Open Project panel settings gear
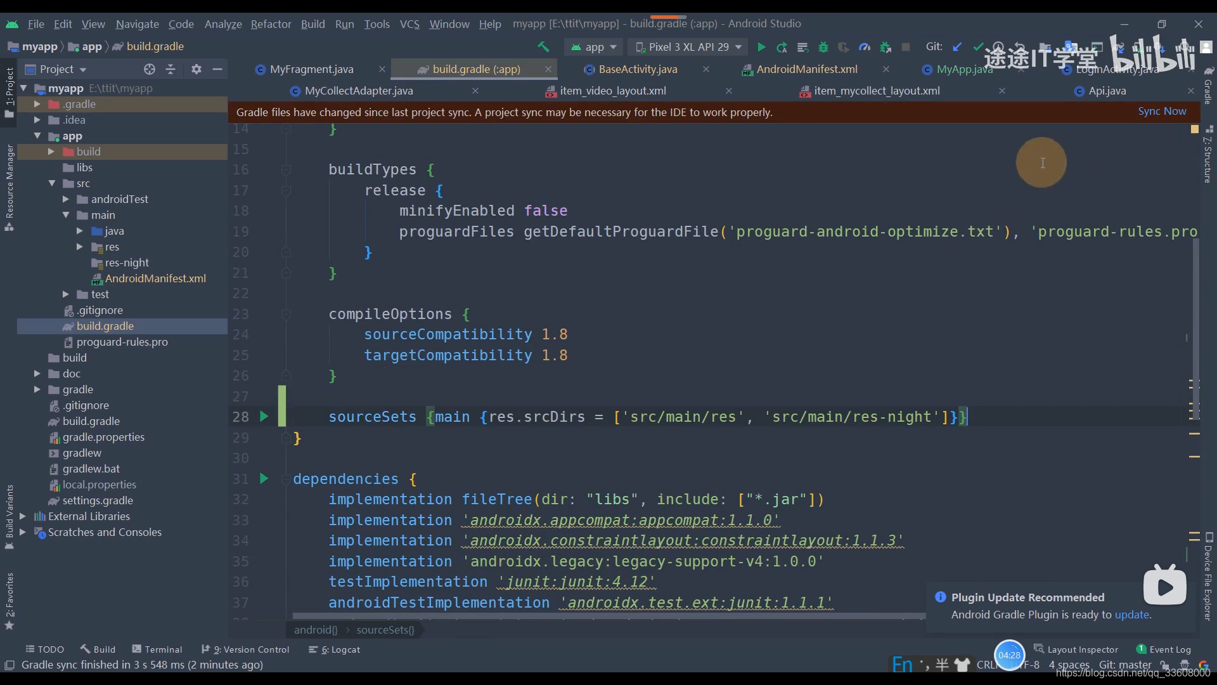 [196, 69]
